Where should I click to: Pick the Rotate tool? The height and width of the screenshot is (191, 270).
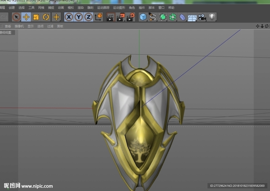pos(46,17)
